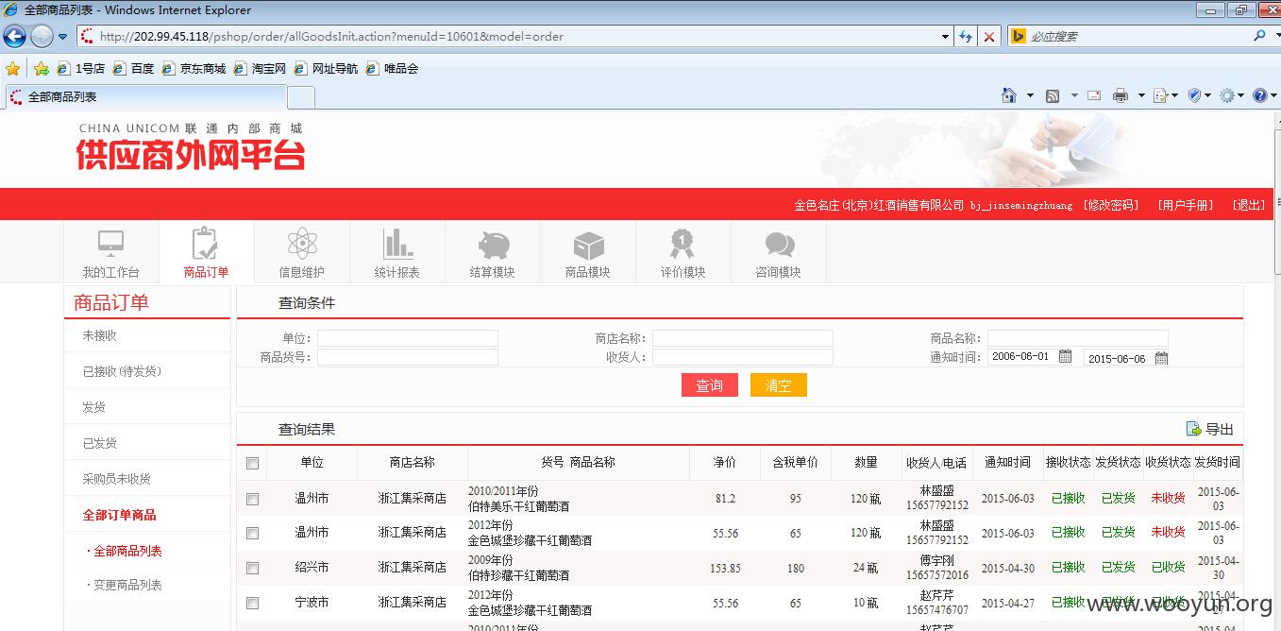Open 商品订单 module icon
This screenshot has width=1281, height=631.
tap(206, 244)
